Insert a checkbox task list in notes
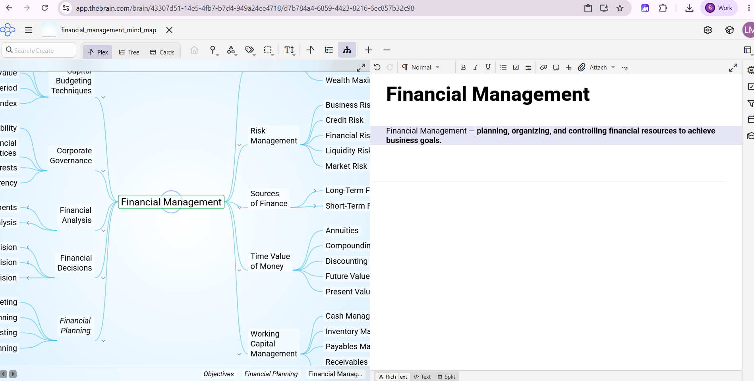 click(x=516, y=68)
